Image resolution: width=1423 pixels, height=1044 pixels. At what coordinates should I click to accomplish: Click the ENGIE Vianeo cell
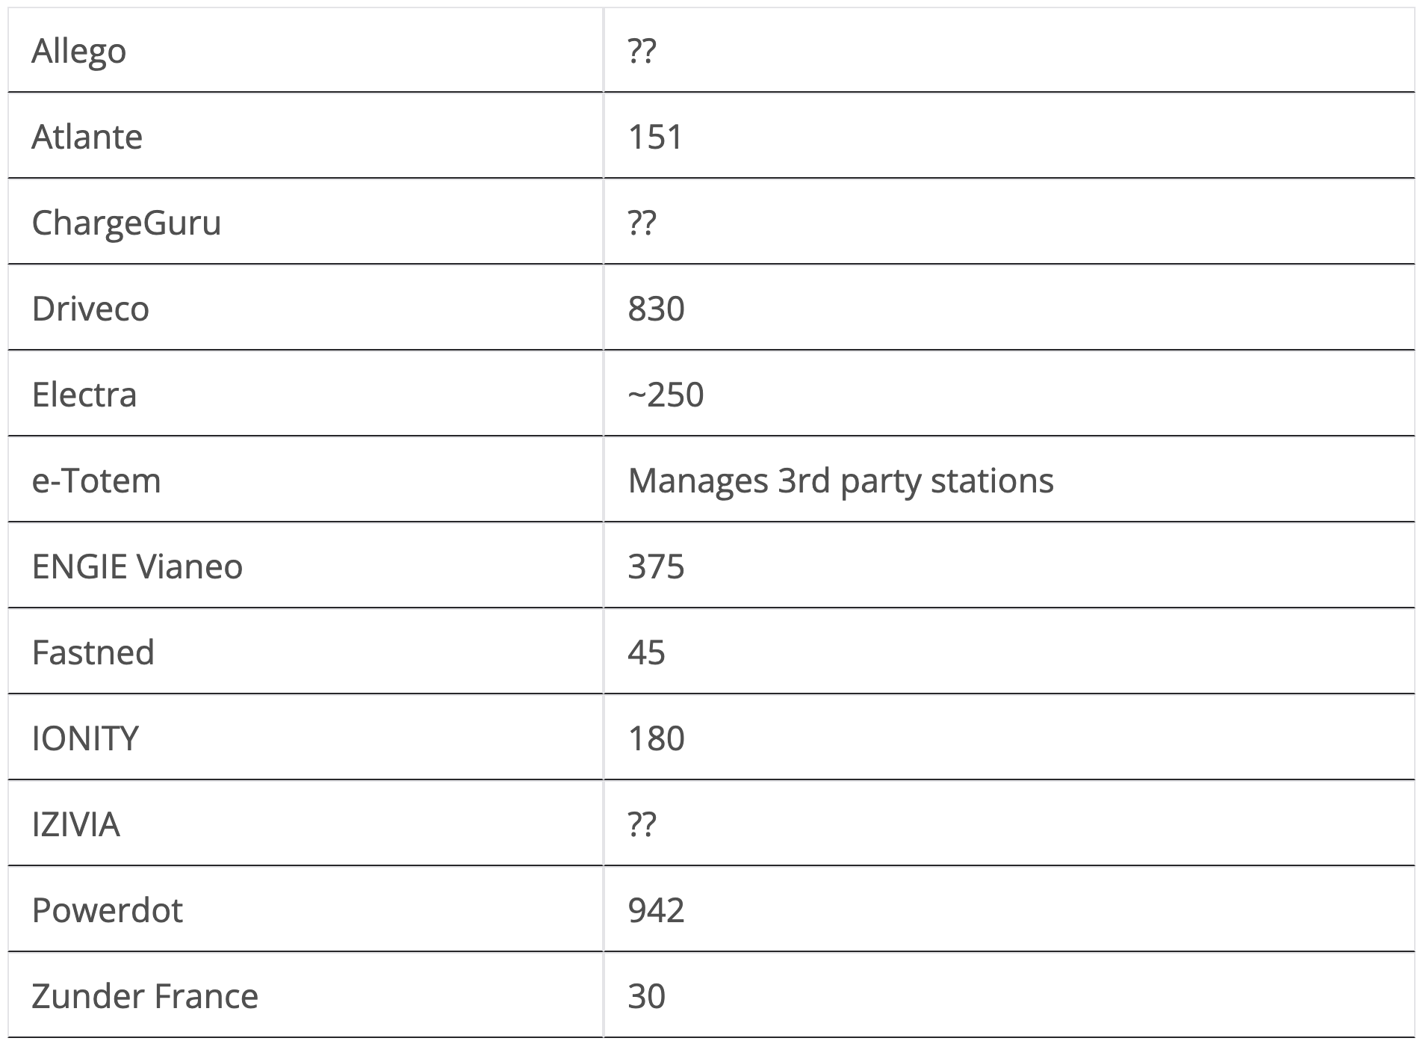click(x=306, y=566)
